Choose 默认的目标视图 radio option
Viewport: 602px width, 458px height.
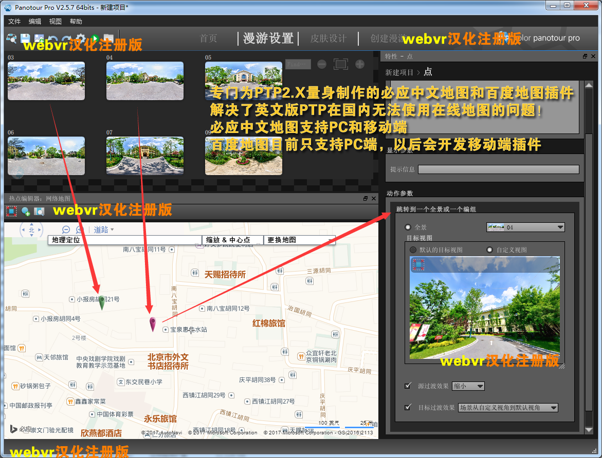coord(413,250)
